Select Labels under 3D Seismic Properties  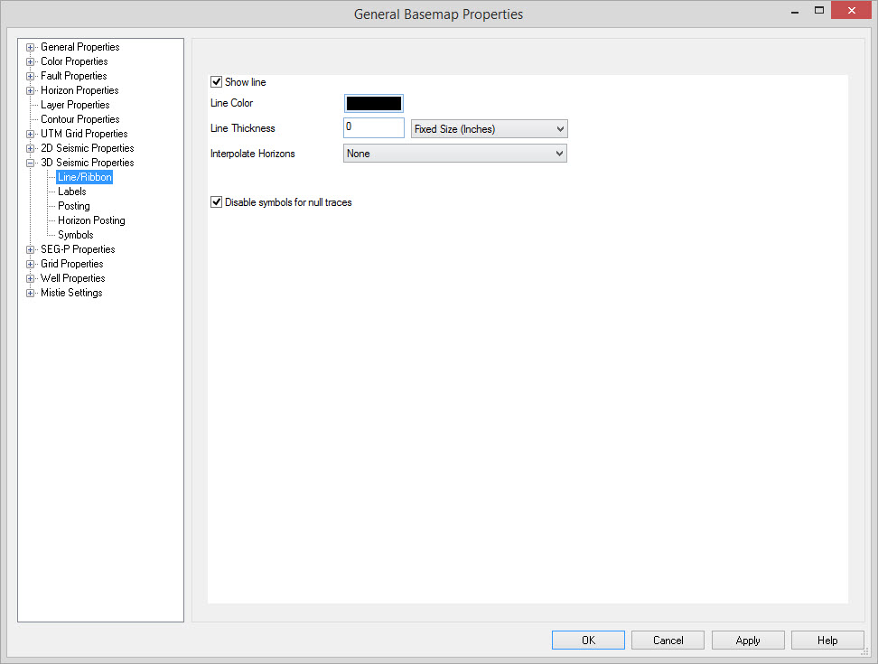coord(72,192)
